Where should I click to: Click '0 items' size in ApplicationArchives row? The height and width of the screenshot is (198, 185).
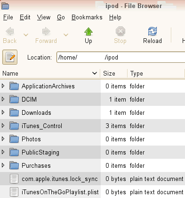coord(116,86)
